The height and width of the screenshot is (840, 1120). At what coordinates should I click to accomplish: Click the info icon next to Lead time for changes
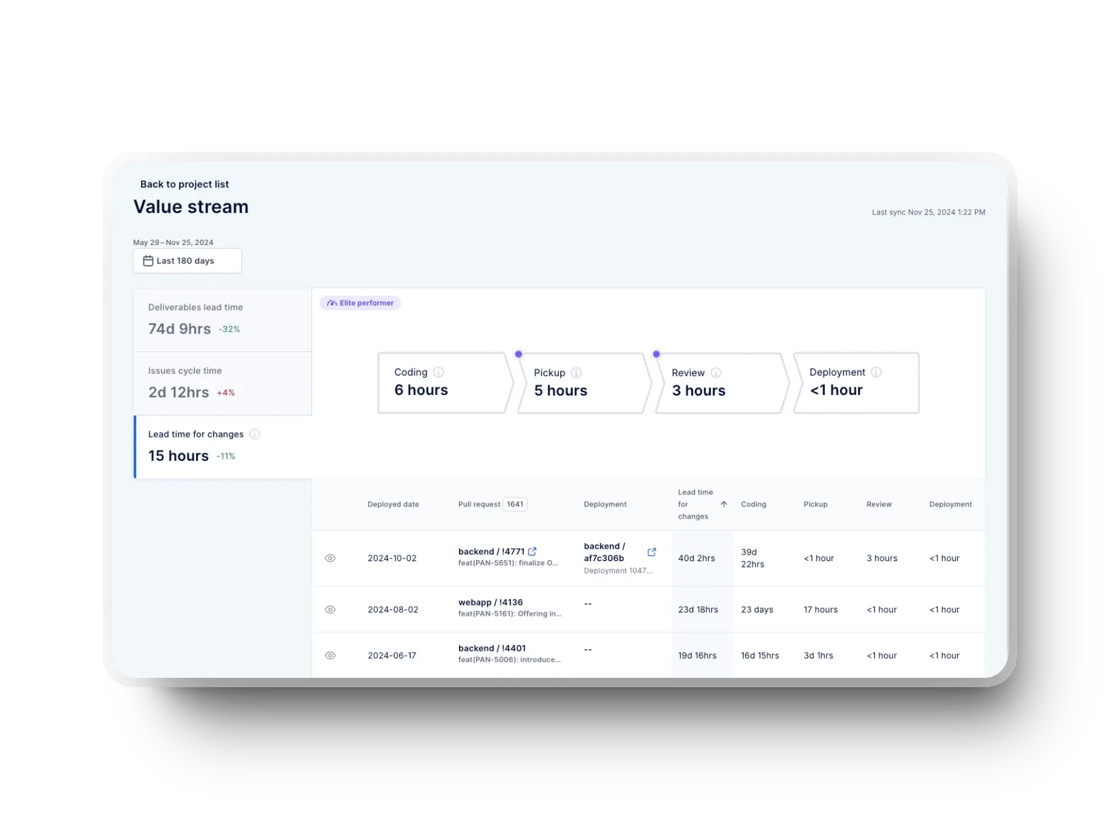point(254,434)
